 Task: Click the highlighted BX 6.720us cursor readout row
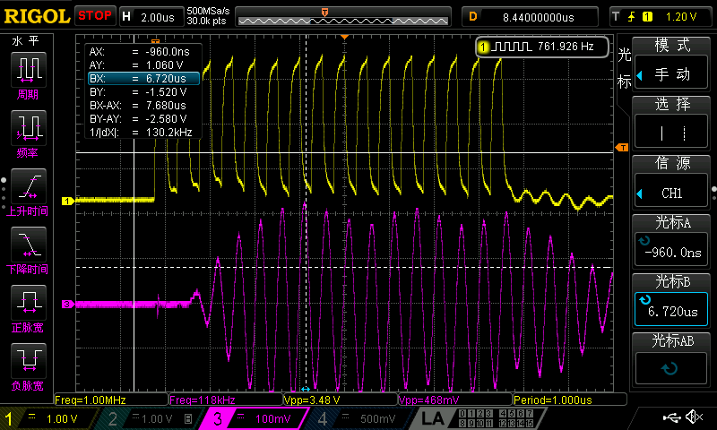143,79
